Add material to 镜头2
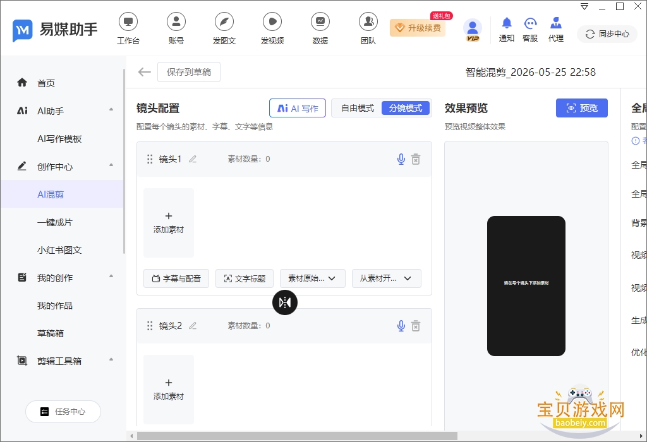Image resolution: width=647 pixels, height=442 pixels. coord(168,390)
